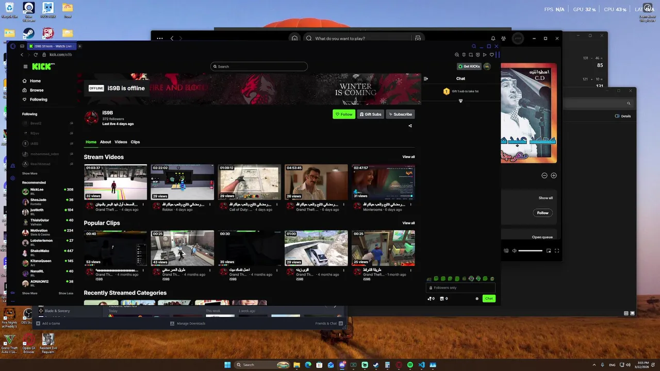This screenshot has height=371, width=660.
Task: Zoom in the music player album art
Action: coord(554,175)
